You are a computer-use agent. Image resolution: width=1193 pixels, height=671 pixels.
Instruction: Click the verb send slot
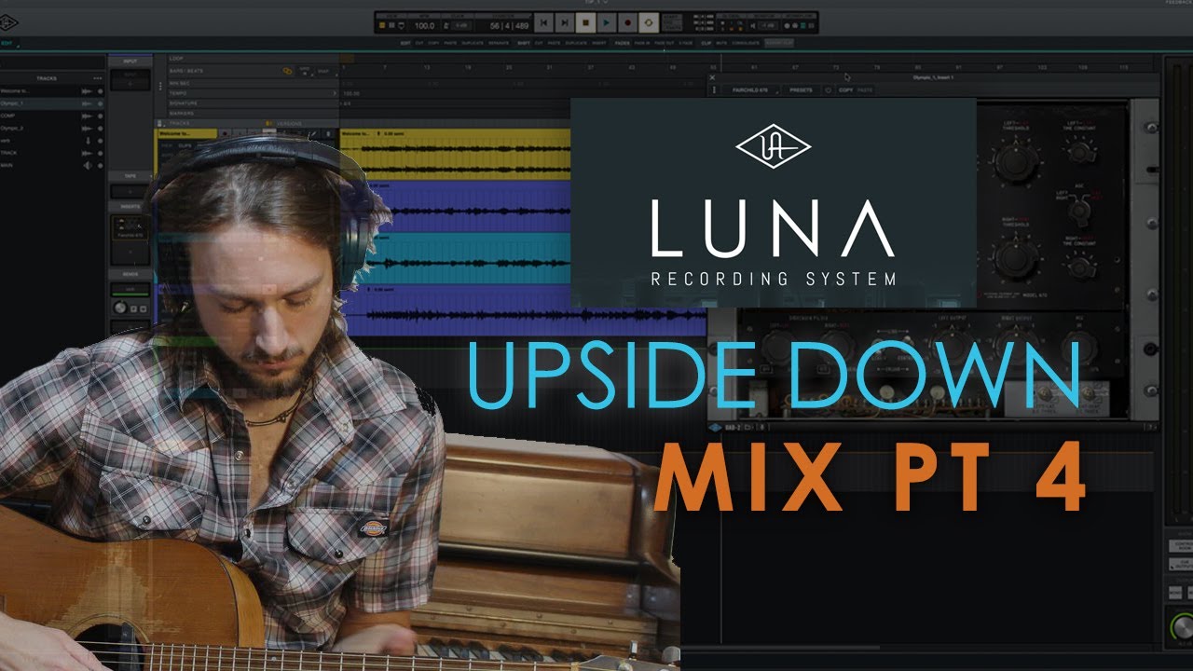point(130,289)
